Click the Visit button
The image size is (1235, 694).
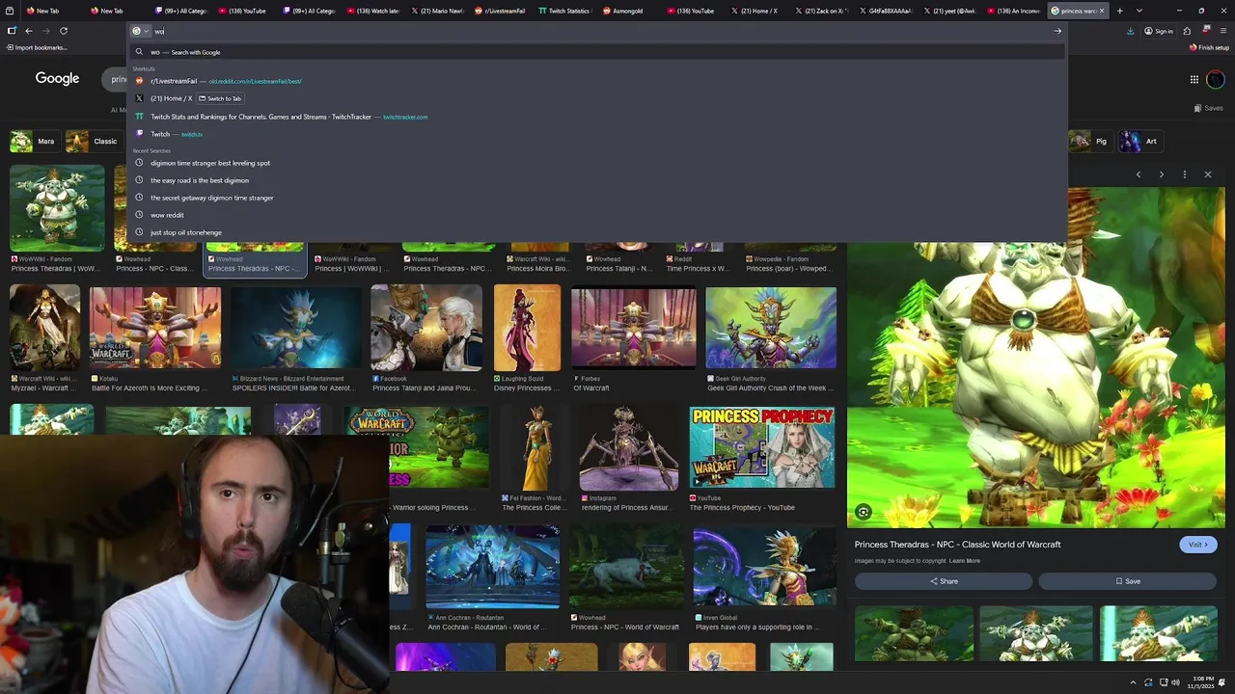tap(1197, 545)
